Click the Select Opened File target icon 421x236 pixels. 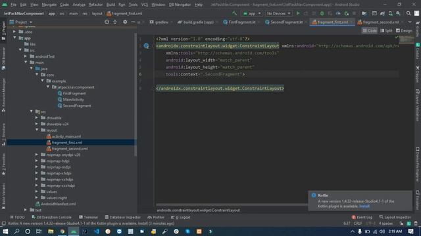[x=107, y=22]
